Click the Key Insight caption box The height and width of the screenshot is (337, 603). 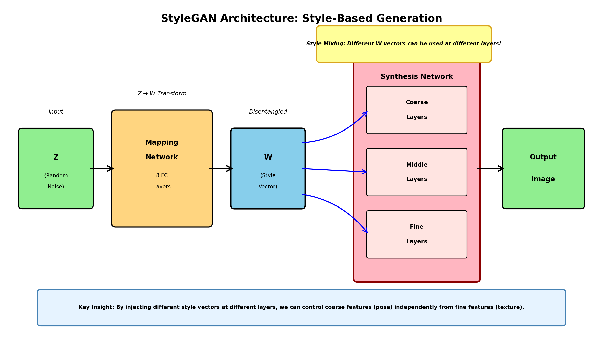[x=301, y=307]
